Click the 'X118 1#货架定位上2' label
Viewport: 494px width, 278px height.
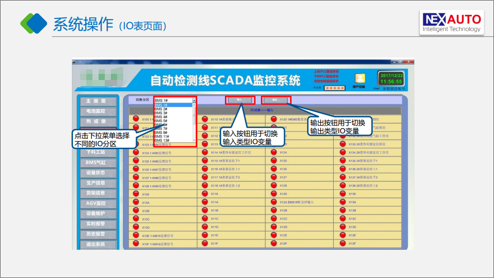pyautogui.click(x=225, y=186)
